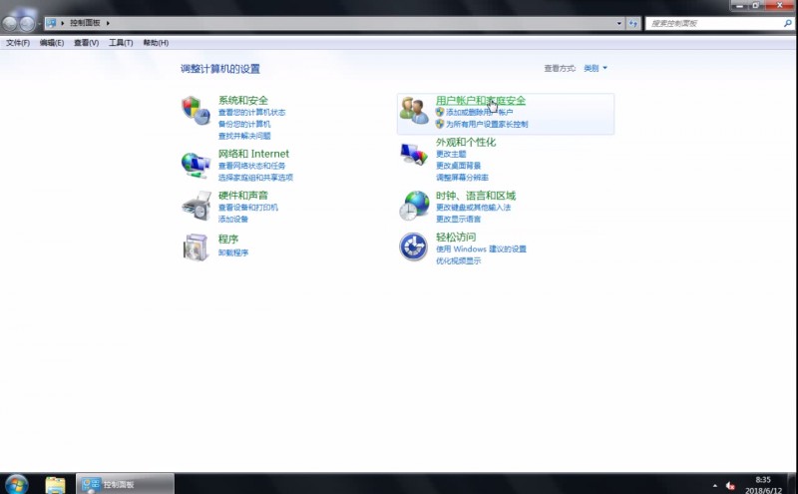The image size is (798, 494).
Task: Open the 用户帐户和家庭安全 people icon
Action: pos(414,111)
